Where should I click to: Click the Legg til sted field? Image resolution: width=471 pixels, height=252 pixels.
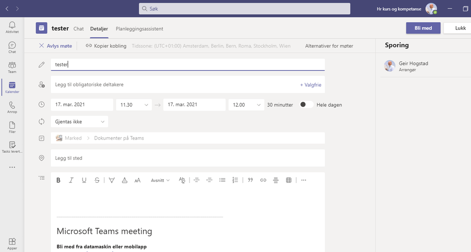coord(188,158)
